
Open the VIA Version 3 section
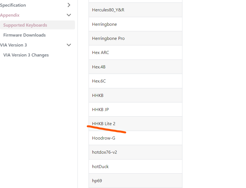[14, 45]
